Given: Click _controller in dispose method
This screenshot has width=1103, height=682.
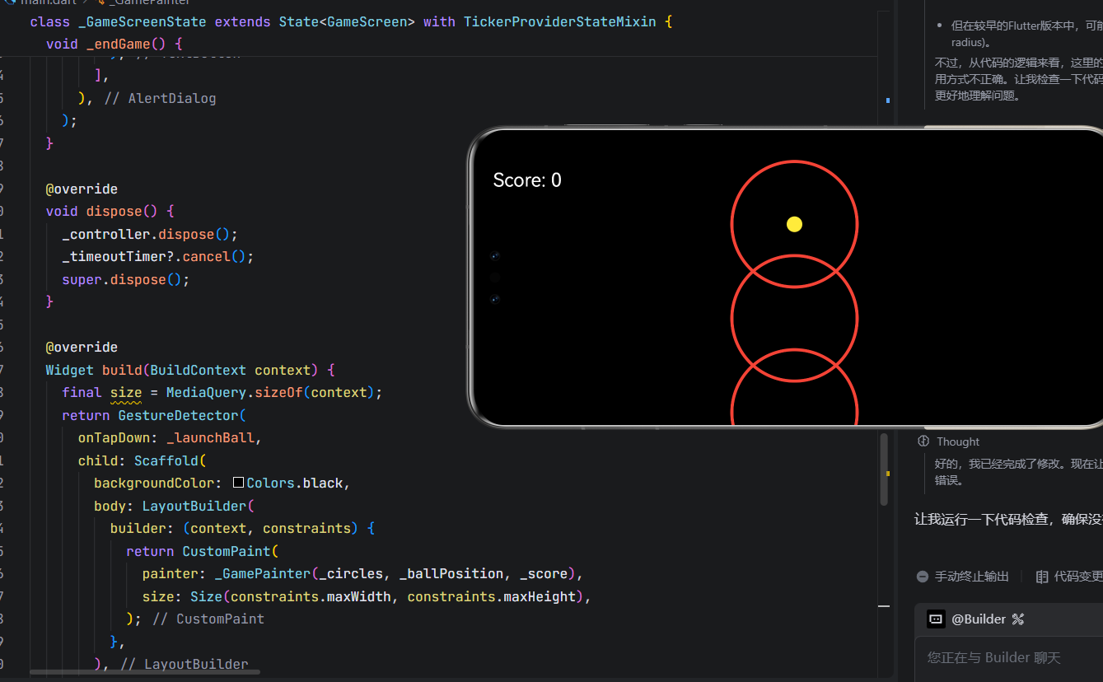Looking at the screenshot, I should click(106, 234).
